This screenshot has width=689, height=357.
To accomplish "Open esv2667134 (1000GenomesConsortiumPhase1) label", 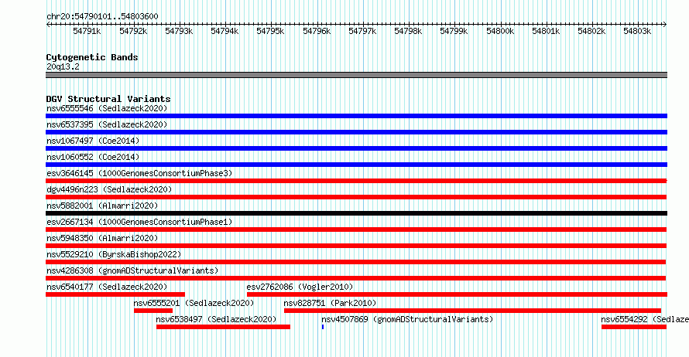I will [x=139, y=222].
